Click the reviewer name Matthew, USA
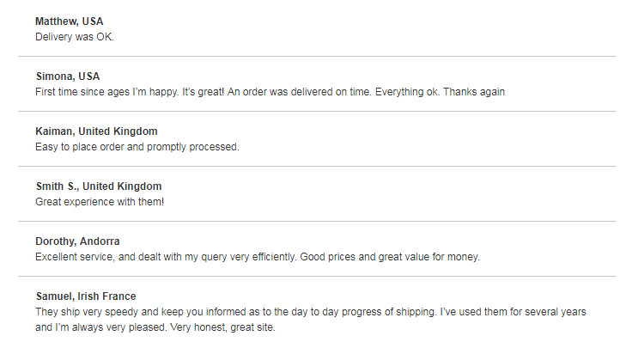Viewport: 632px width, 342px height. [x=70, y=21]
